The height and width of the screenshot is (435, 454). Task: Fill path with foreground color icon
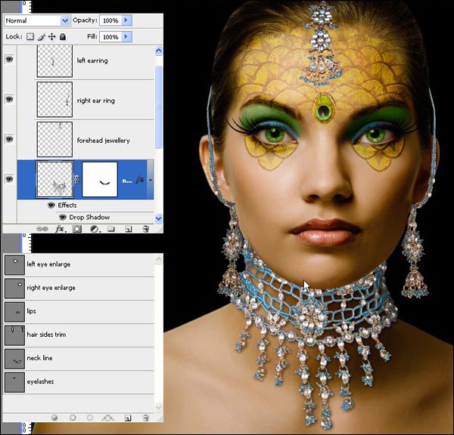55,417
